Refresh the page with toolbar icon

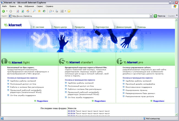coord(23,11)
